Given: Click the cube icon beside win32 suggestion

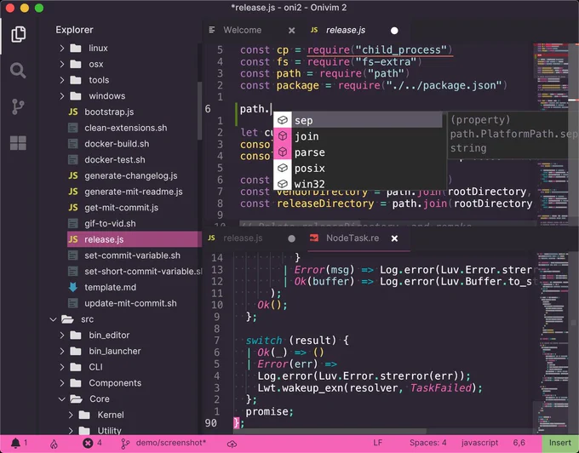Looking at the screenshot, I should pos(283,183).
